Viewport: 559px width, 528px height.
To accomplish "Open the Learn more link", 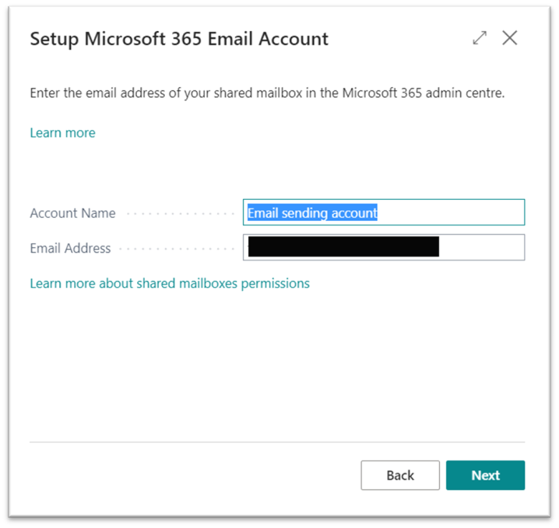I will pos(63,133).
